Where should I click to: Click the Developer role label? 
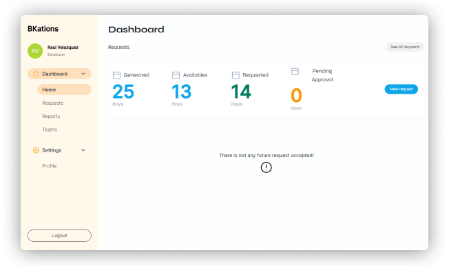[x=56, y=54]
